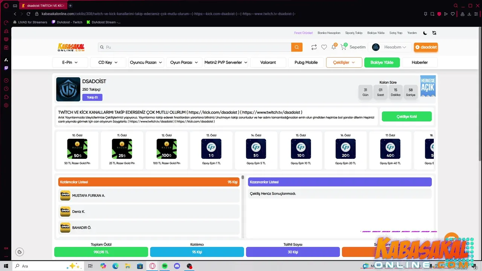Open DsAdoist Stream Kick bookmark
The height and width of the screenshot is (271, 482).
pyautogui.click(x=104, y=22)
